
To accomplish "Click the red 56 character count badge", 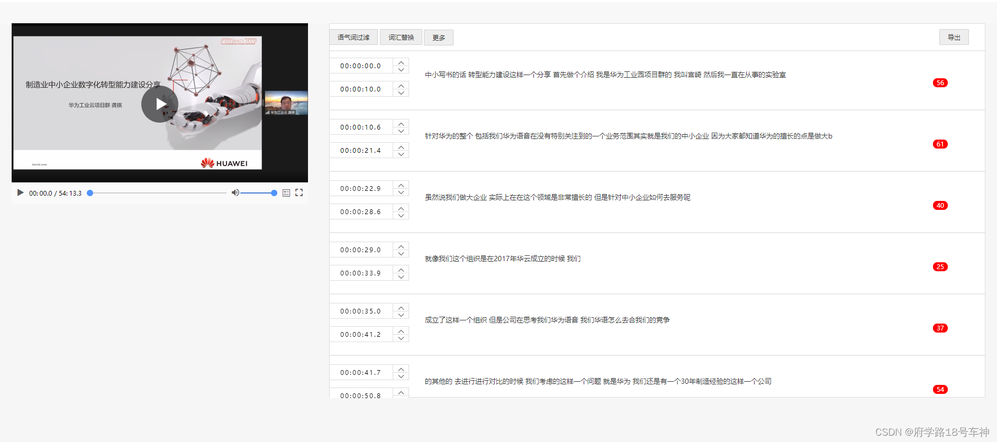I will [940, 82].
